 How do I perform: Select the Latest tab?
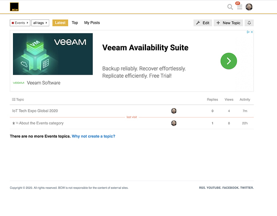60,23
